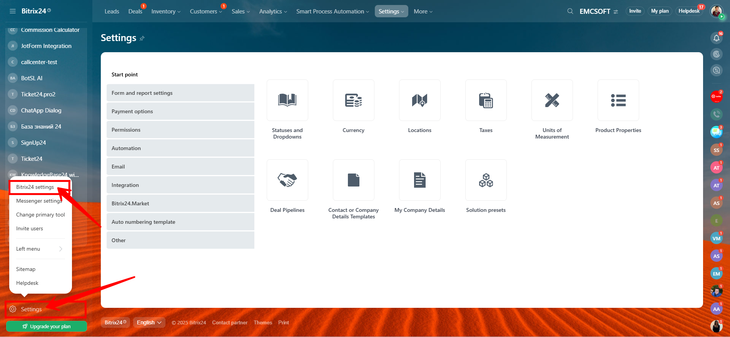Select Payment options section
Viewport: 730px width, 337px height.
coord(180,111)
